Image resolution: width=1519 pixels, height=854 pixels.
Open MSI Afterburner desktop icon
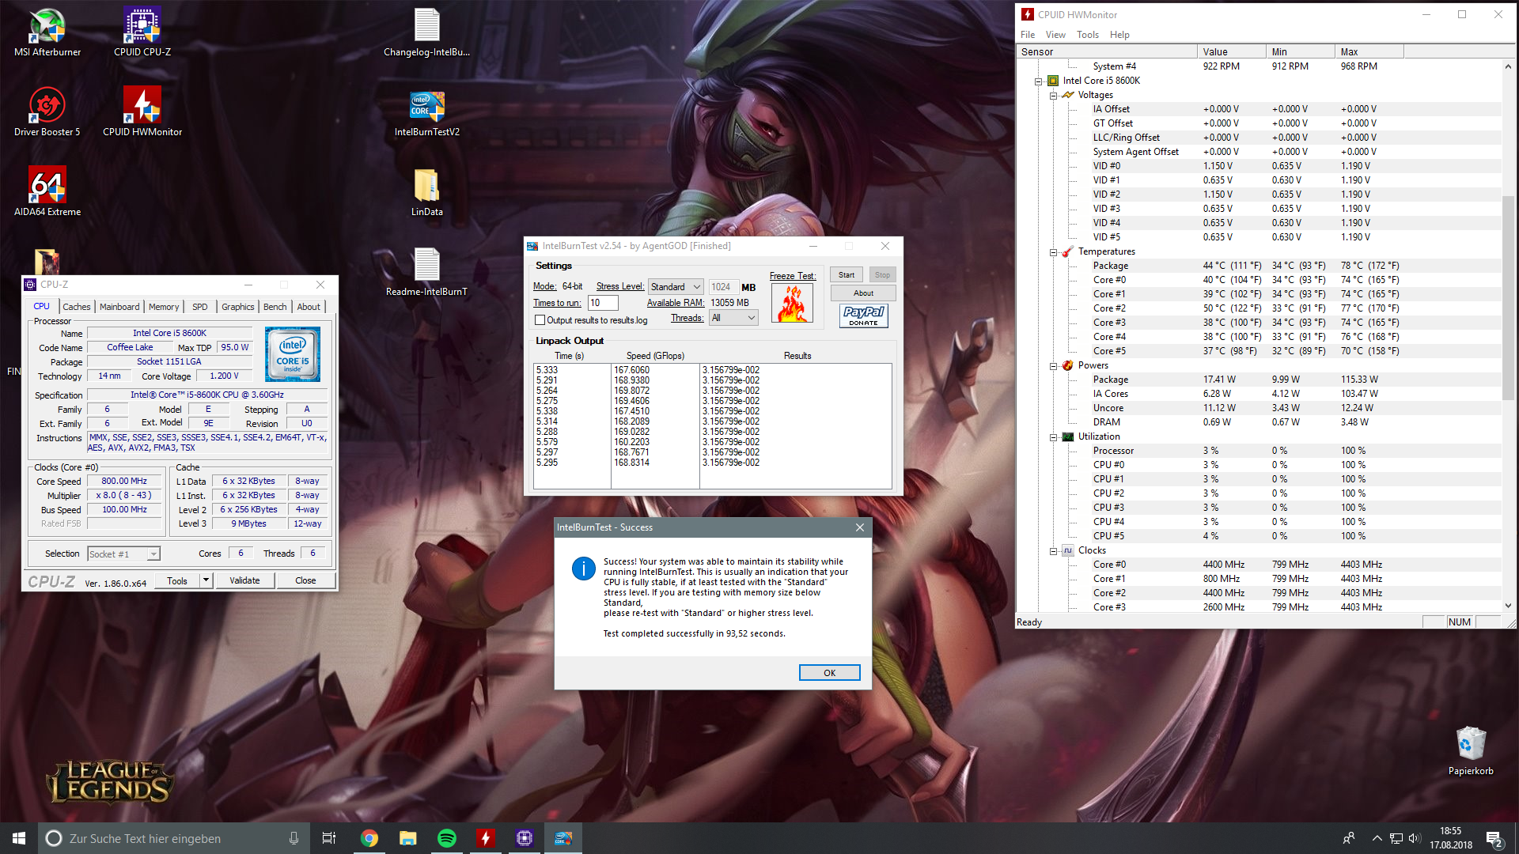(47, 28)
